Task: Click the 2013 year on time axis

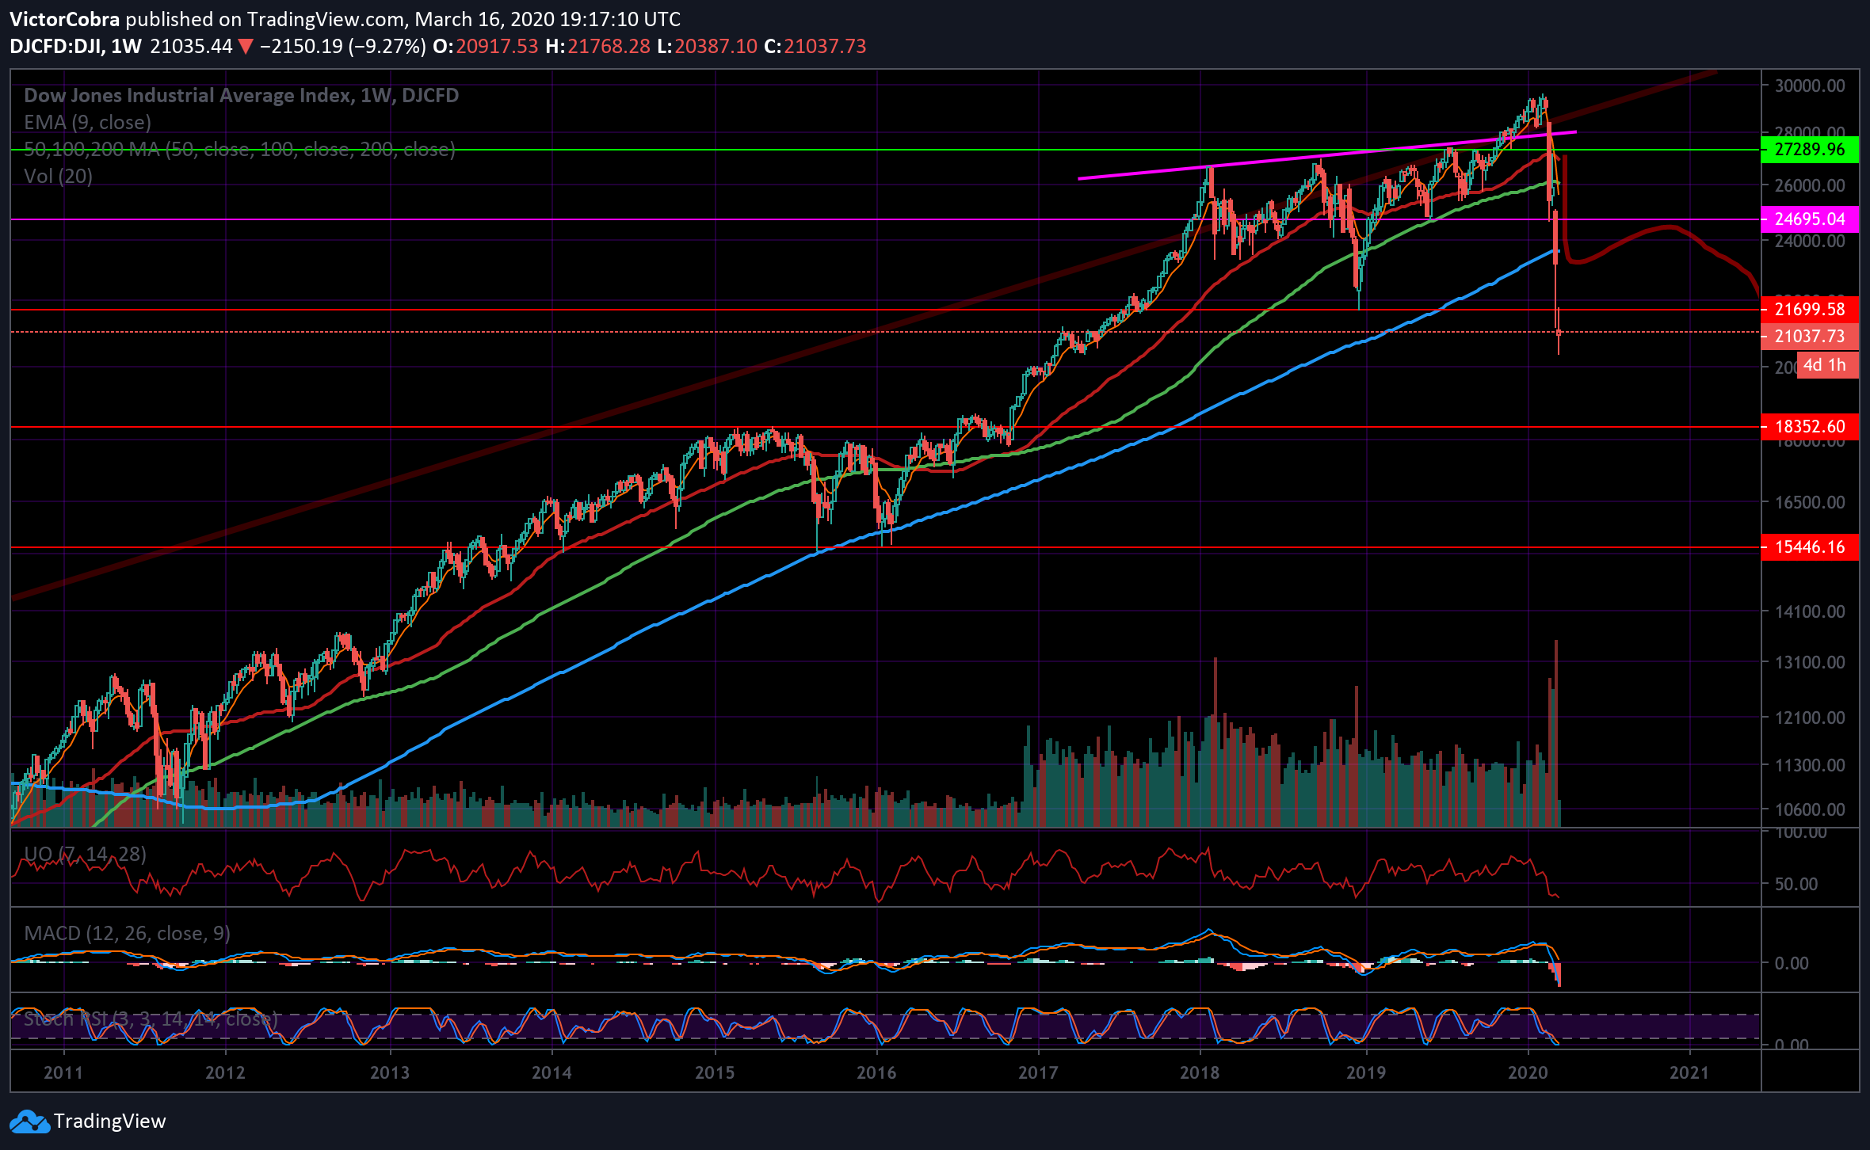Action: coord(390,1072)
